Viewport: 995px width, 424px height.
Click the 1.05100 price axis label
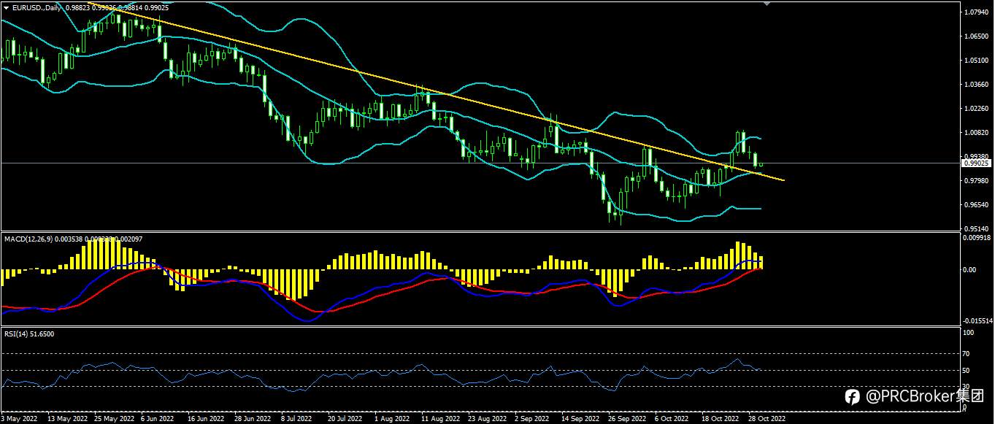(x=977, y=61)
